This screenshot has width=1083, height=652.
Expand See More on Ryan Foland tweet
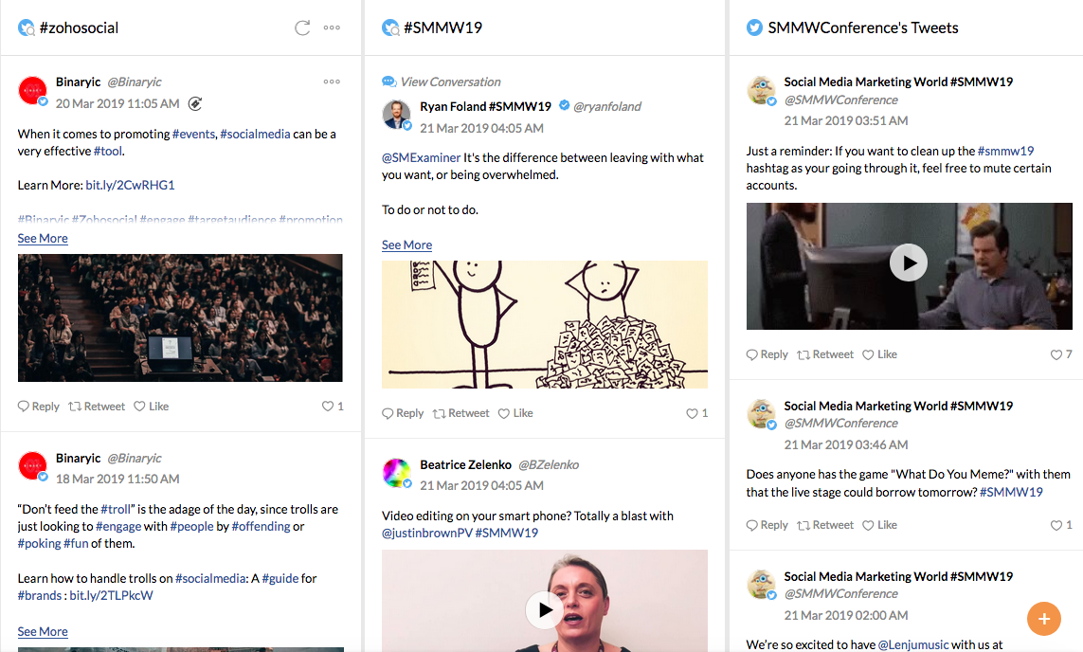(x=406, y=244)
